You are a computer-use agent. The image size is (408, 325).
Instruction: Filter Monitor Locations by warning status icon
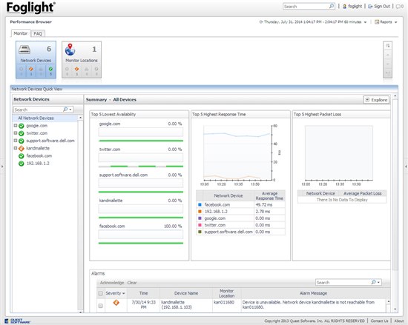point(76,70)
